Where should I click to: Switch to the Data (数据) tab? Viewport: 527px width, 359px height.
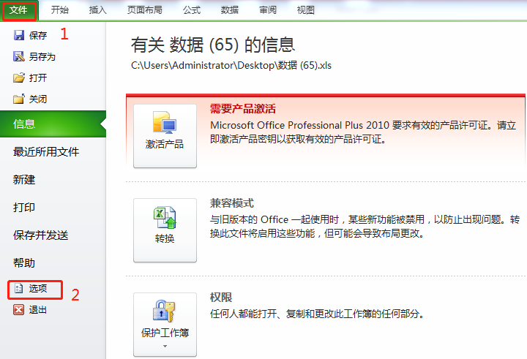point(230,10)
